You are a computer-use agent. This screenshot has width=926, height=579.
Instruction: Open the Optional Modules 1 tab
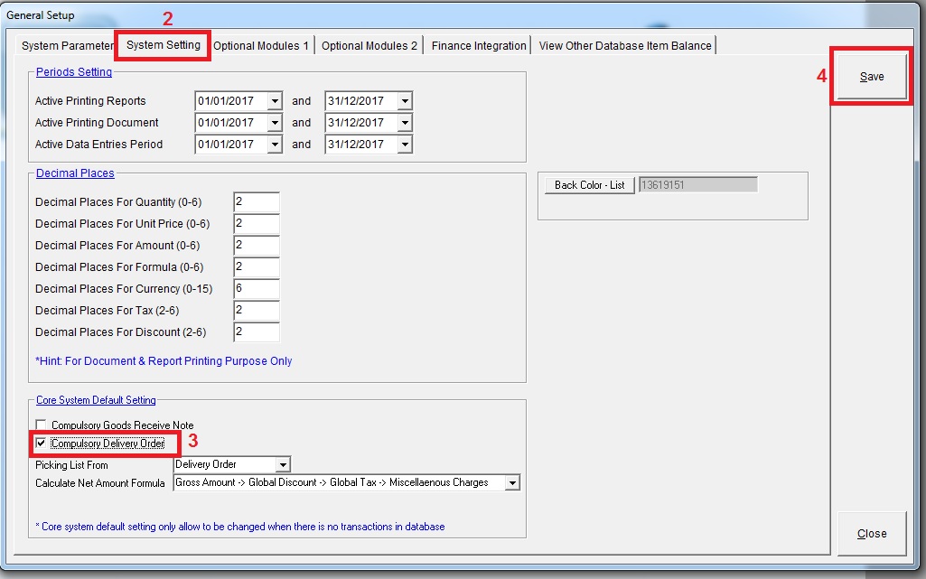261,46
